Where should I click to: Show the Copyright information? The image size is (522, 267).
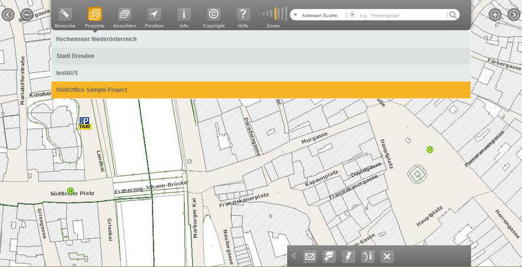click(213, 14)
